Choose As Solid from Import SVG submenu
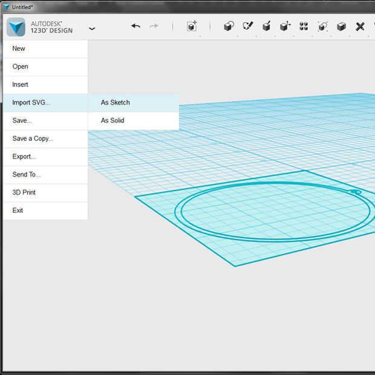 pos(112,120)
